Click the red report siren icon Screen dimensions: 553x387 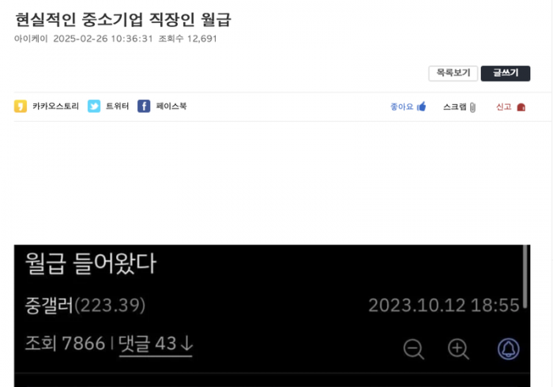(x=521, y=107)
